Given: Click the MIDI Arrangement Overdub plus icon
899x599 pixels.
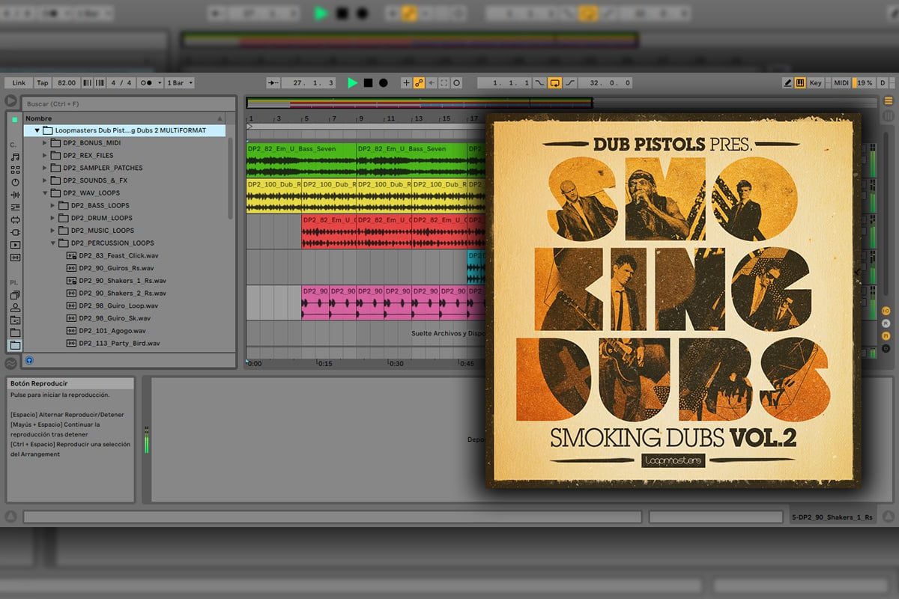Looking at the screenshot, I should click(x=406, y=83).
